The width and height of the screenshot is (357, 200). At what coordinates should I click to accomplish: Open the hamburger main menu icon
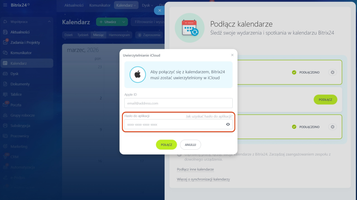[5, 5]
